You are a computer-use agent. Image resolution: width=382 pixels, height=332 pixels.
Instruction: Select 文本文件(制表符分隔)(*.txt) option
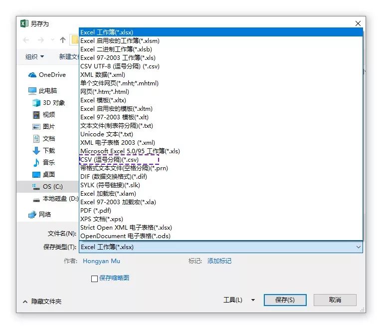pos(221,126)
